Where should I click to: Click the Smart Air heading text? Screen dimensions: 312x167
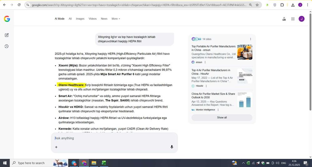[x=66, y=96]
